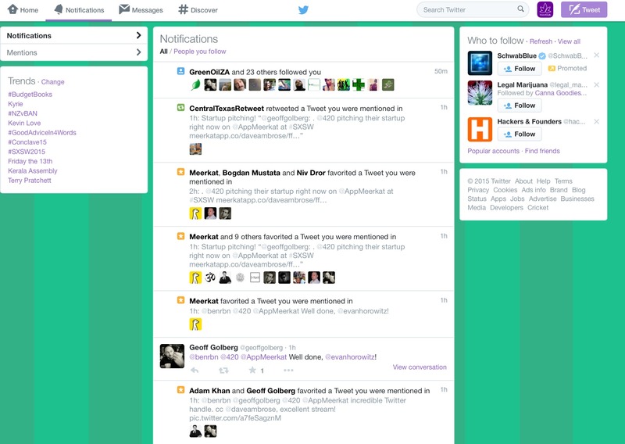Reply to Geoff Golberg's tweet
Screen dimensions: 625x444
[x=195, y=371]
